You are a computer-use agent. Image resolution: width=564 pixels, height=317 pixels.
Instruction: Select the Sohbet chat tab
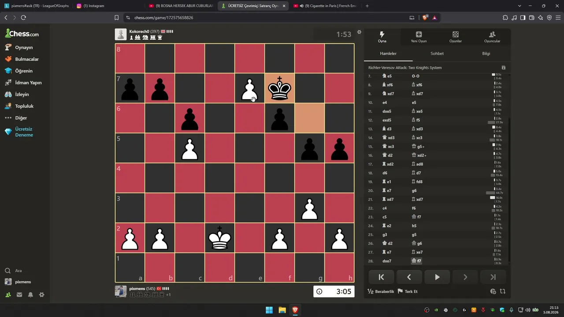(437, 54)
